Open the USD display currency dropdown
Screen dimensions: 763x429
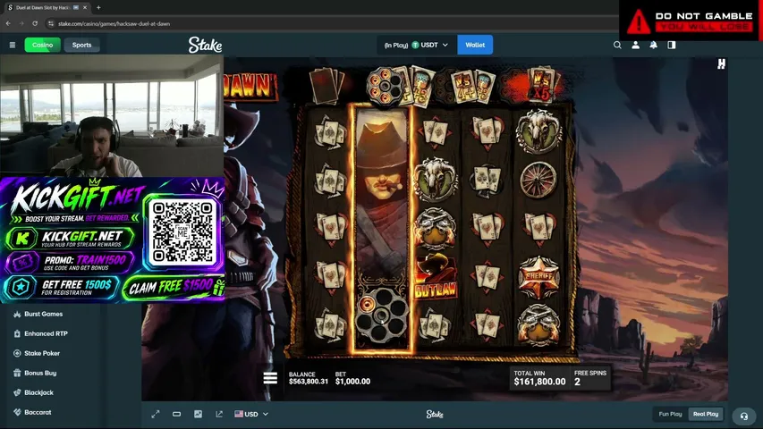251,414
